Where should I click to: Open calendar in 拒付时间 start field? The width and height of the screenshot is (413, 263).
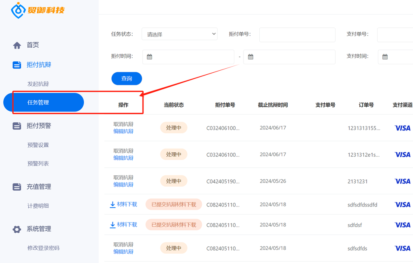(x=149, y=57)
